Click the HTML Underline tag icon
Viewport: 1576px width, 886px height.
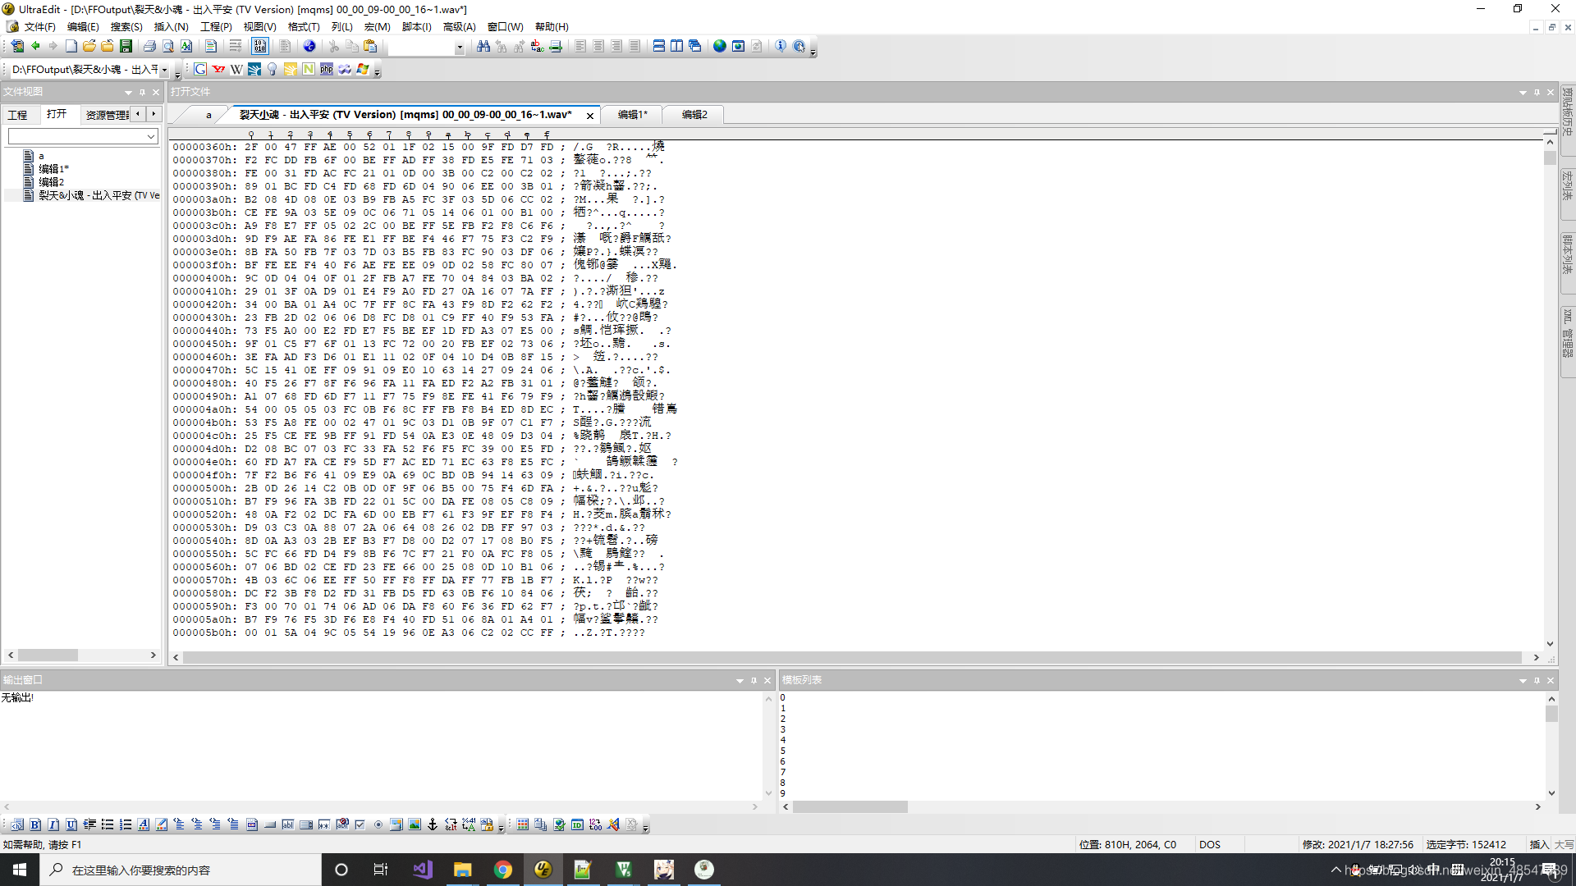71,825
